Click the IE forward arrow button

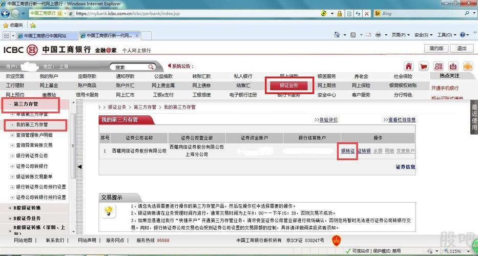(15, 13)
